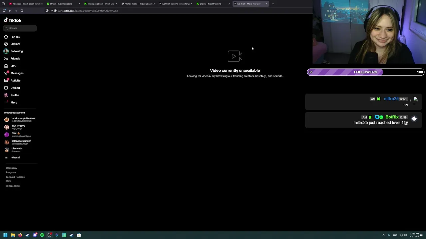Click the Followers goal progress bar
The width and height of the screenshot is (426, 239).
(x=365, y=72)
